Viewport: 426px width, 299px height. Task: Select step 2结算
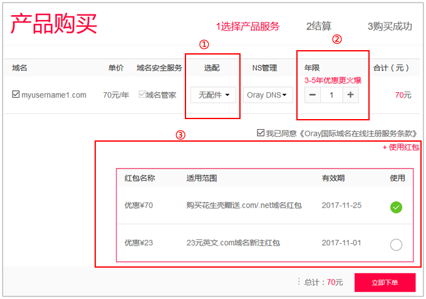[x=319, y=26]
